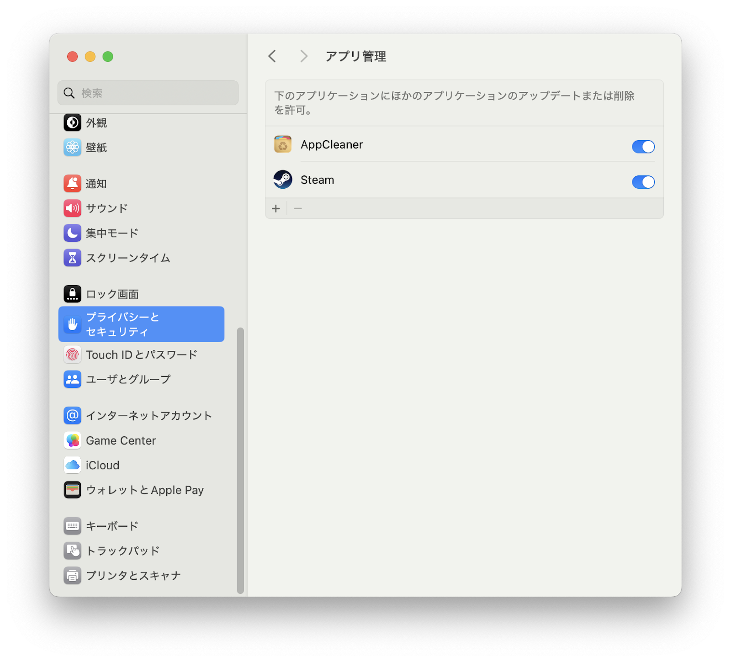The height and width of the screenshot is (662, 731).
Task: Open the ロック画面 lock icon
Action: (72, 294)
